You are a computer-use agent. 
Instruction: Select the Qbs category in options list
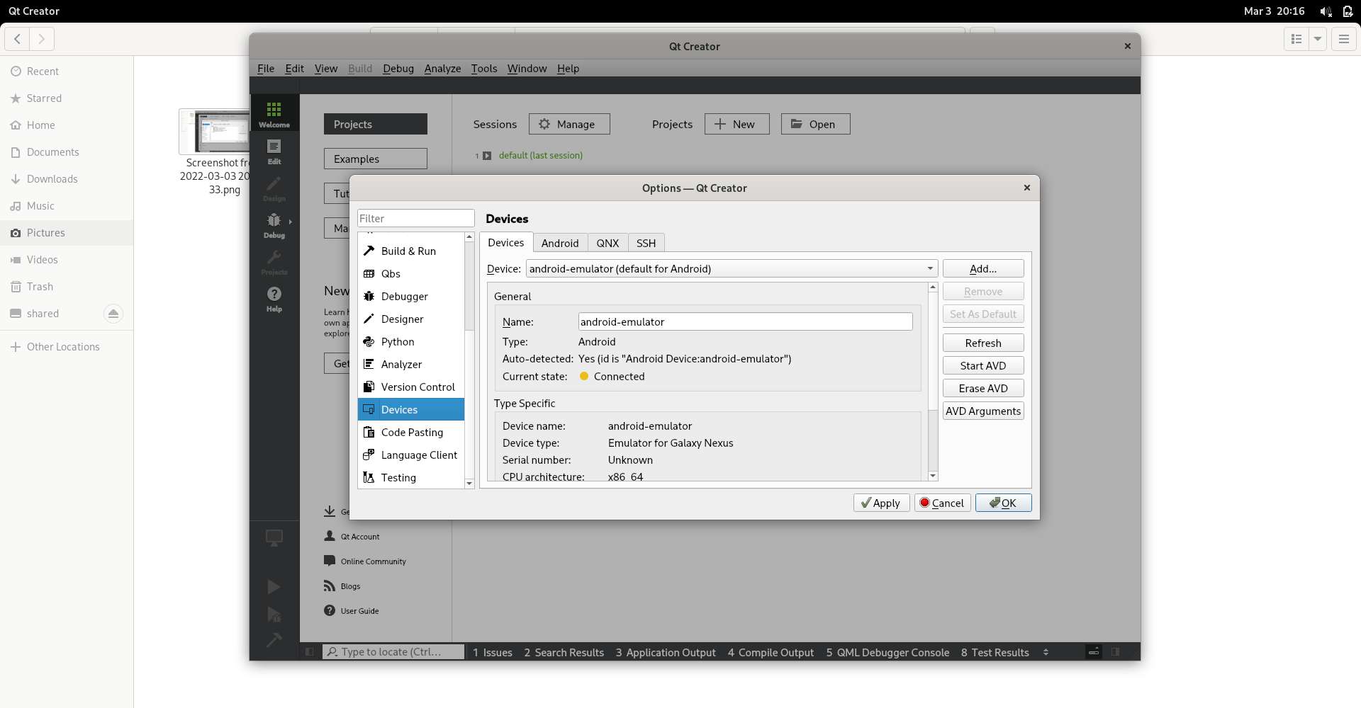coord(411,273)
